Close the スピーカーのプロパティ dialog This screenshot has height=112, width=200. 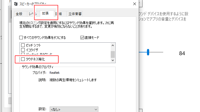tap(135, 4)
